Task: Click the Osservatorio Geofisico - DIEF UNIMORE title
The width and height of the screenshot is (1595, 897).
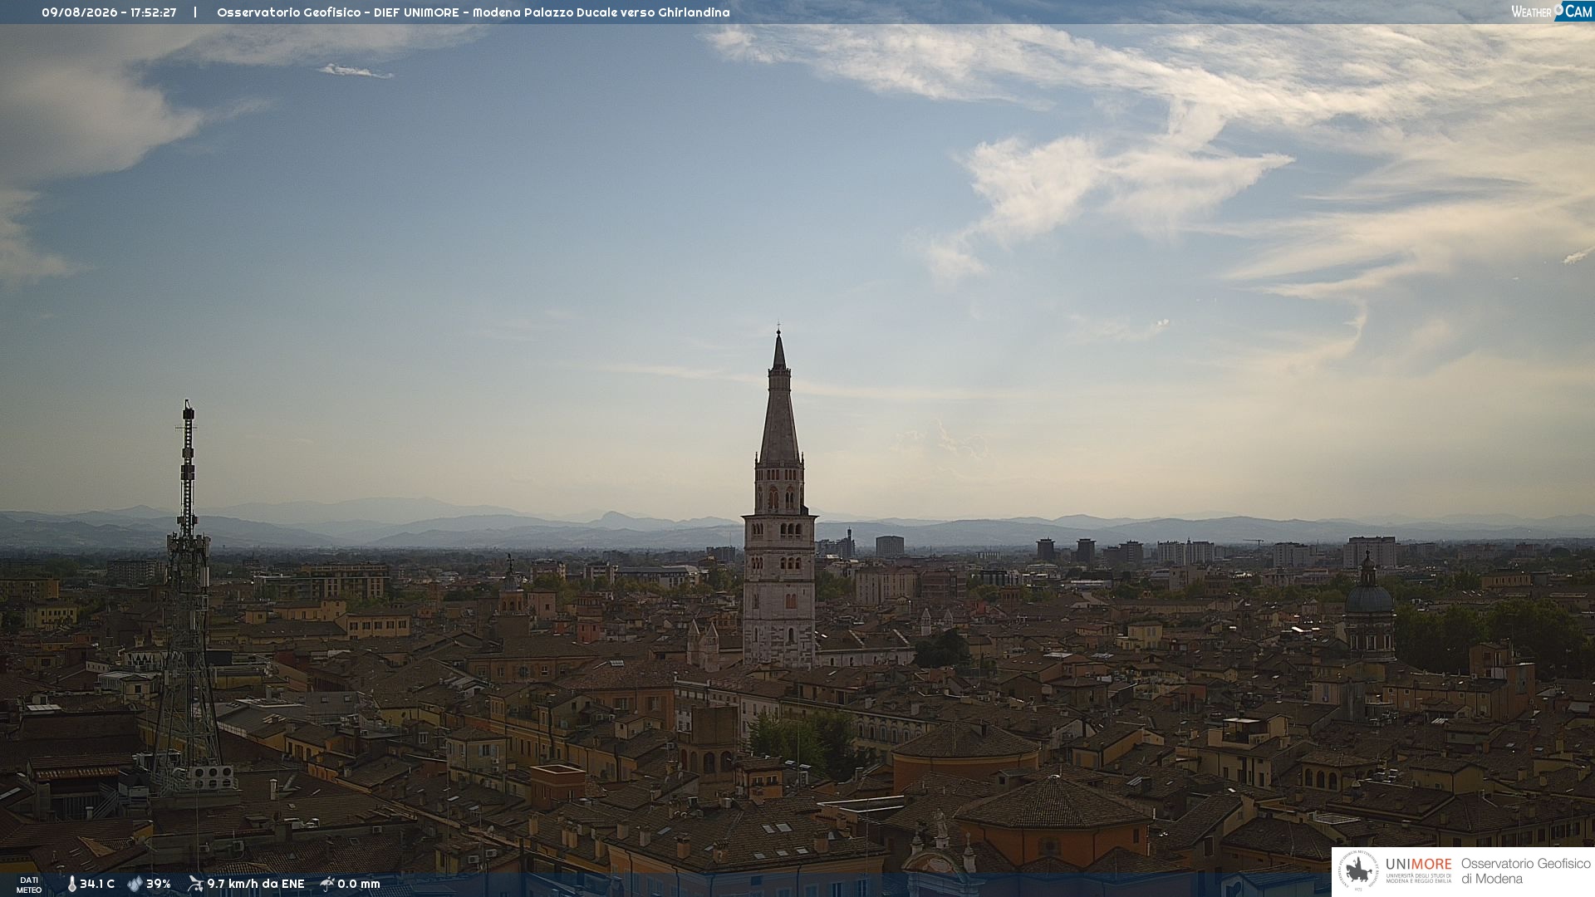Action: 474,12
